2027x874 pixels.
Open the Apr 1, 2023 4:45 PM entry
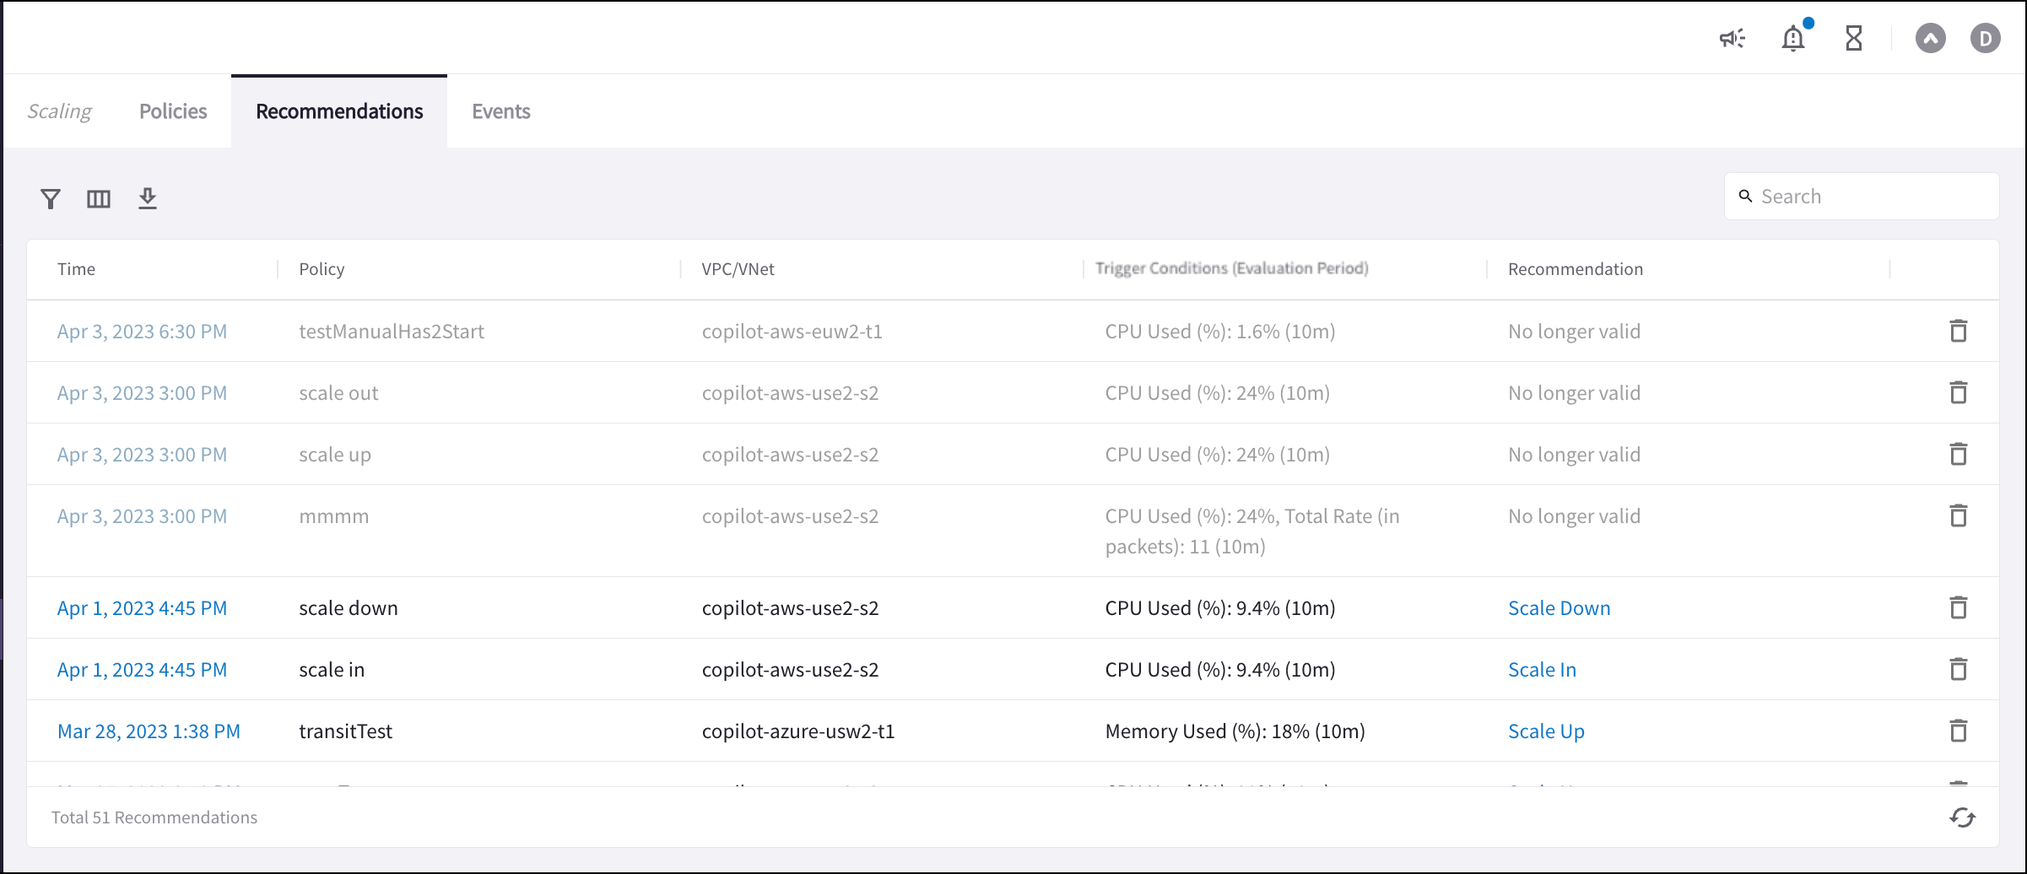(142, 607)
